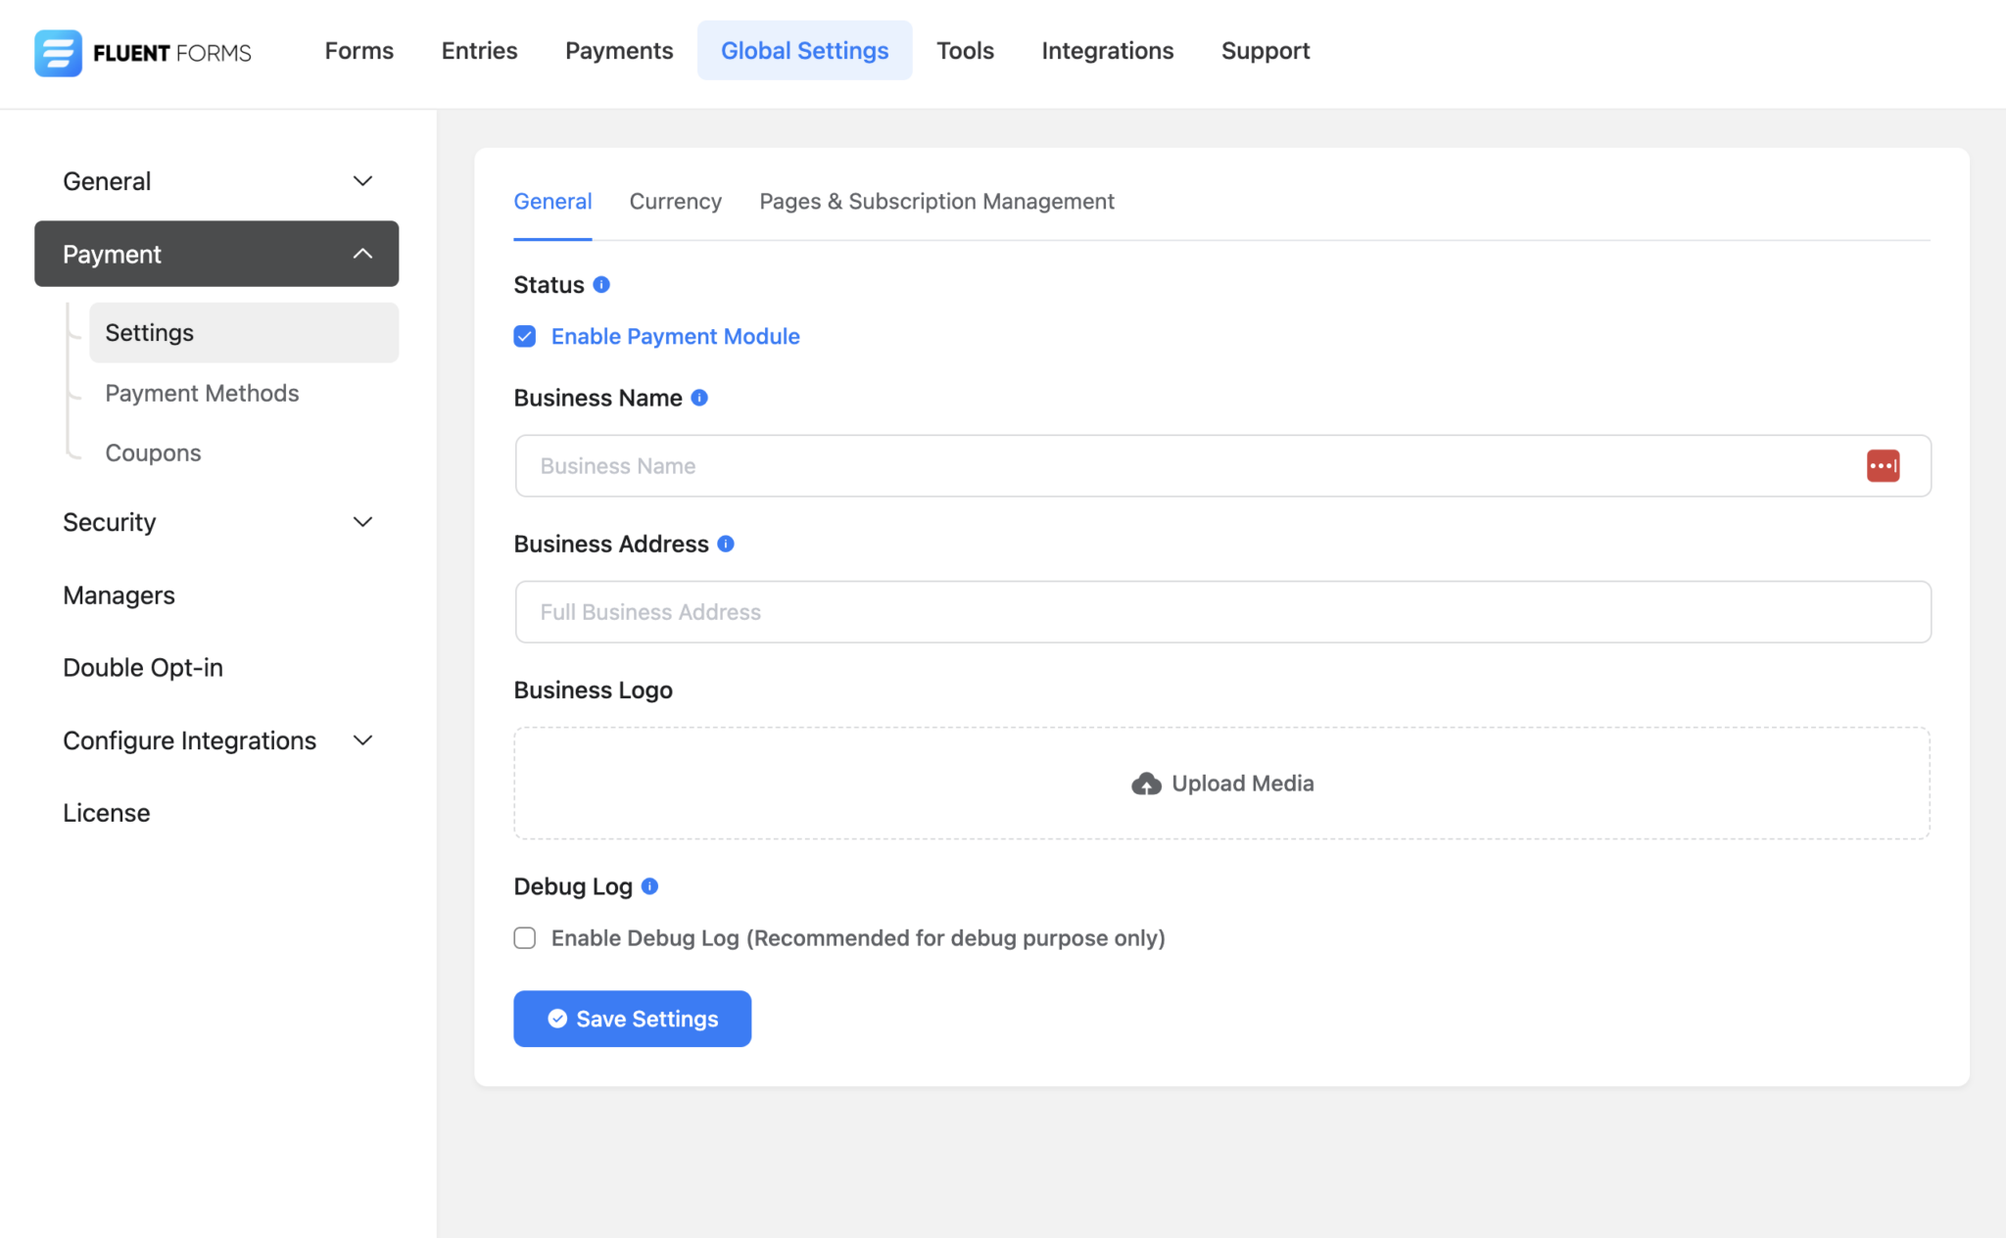The image size is (2006, 1238).
Task: Click info icon next to Business Name
Action: click(699, 398)
